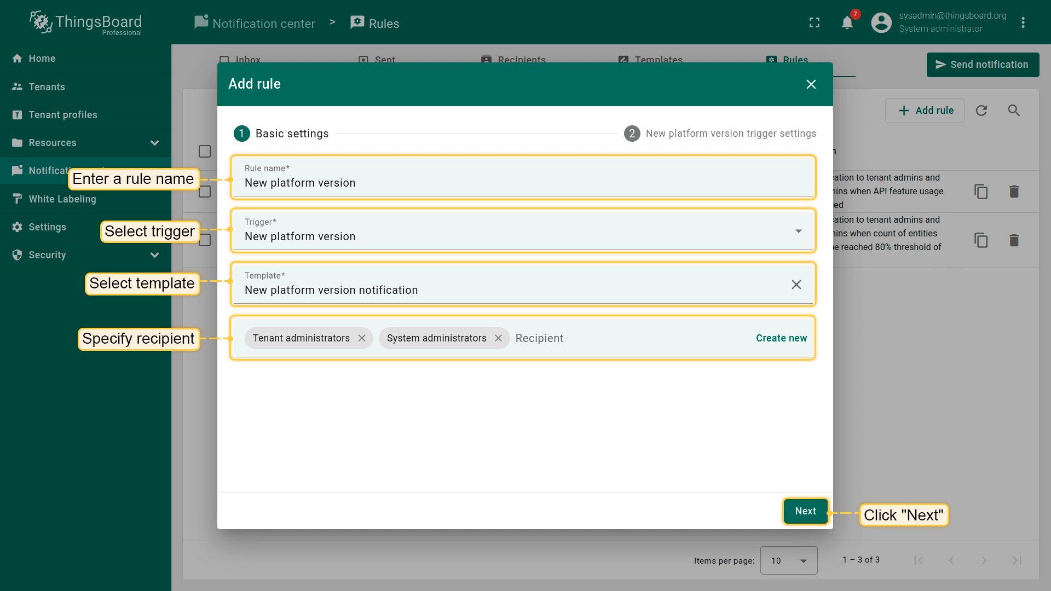Click the Next button
This screenshot has width=1051, height=591.
tap(805, 511)
